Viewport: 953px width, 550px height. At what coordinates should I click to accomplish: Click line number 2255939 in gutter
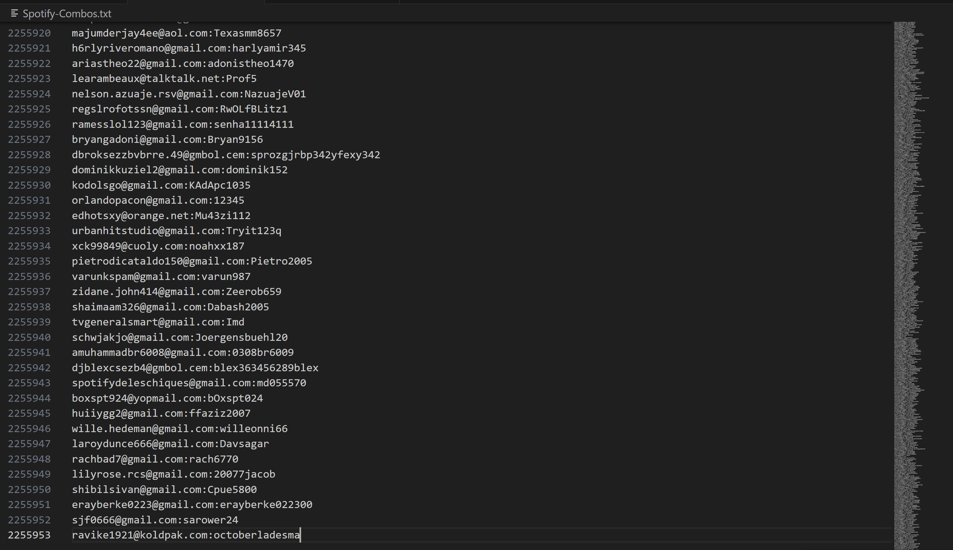pos(29,322)
